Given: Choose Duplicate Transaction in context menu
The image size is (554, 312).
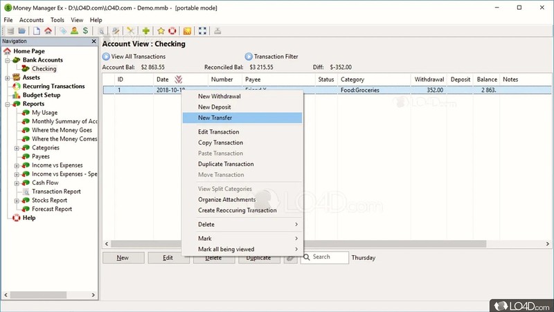Looking at the screenshot, I should (x=242, y=164).
